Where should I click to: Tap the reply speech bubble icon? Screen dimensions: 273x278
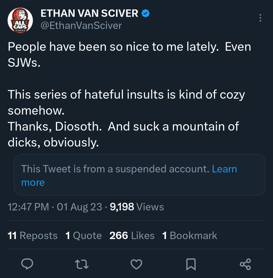point(27,264)
